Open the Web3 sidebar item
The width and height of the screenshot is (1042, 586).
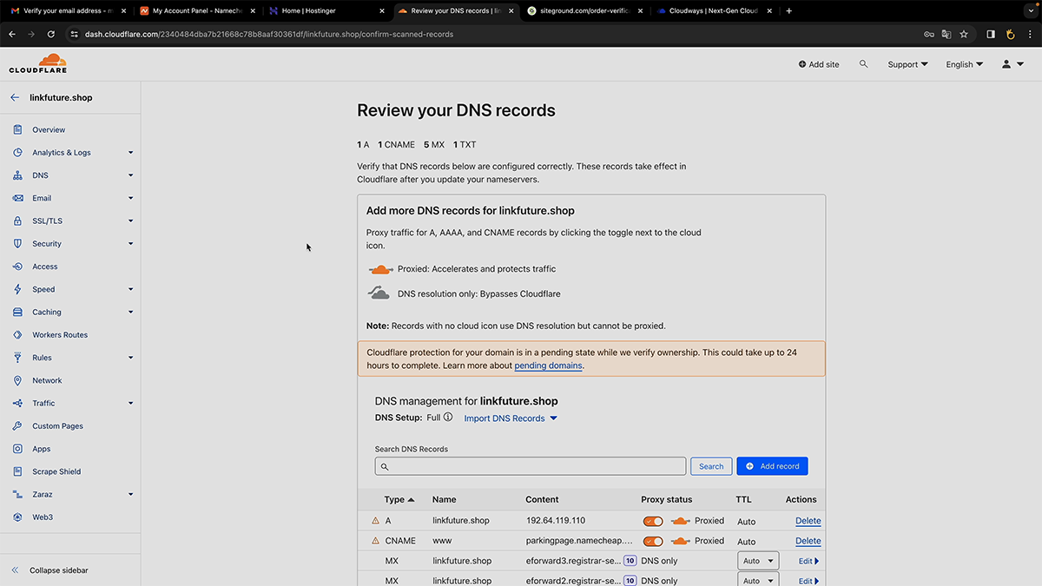tap(43, 517)
